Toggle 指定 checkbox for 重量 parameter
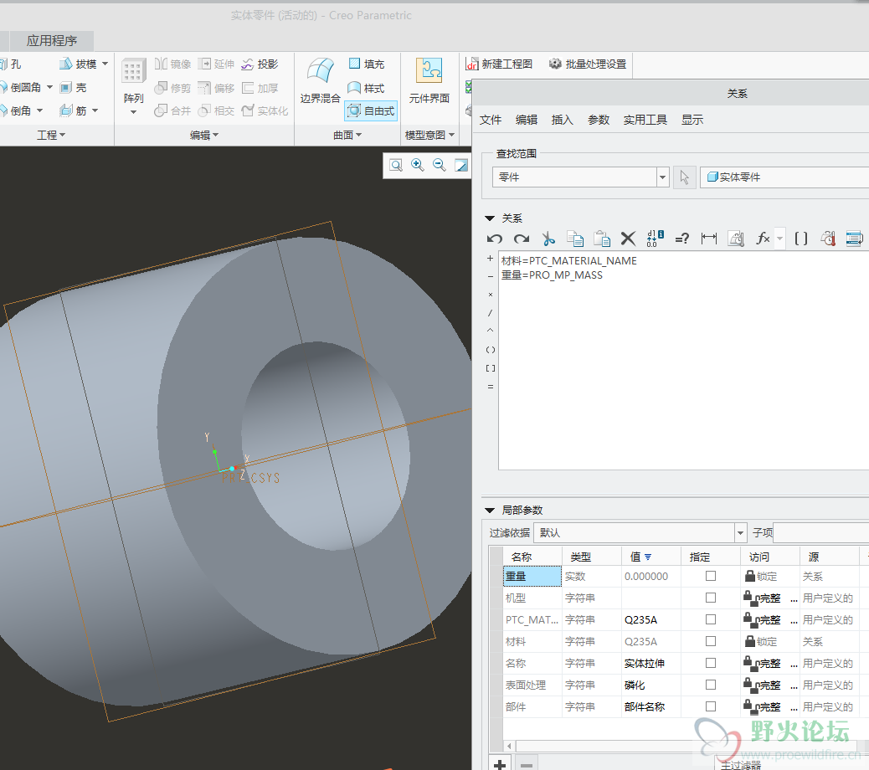 coord(711,576)
